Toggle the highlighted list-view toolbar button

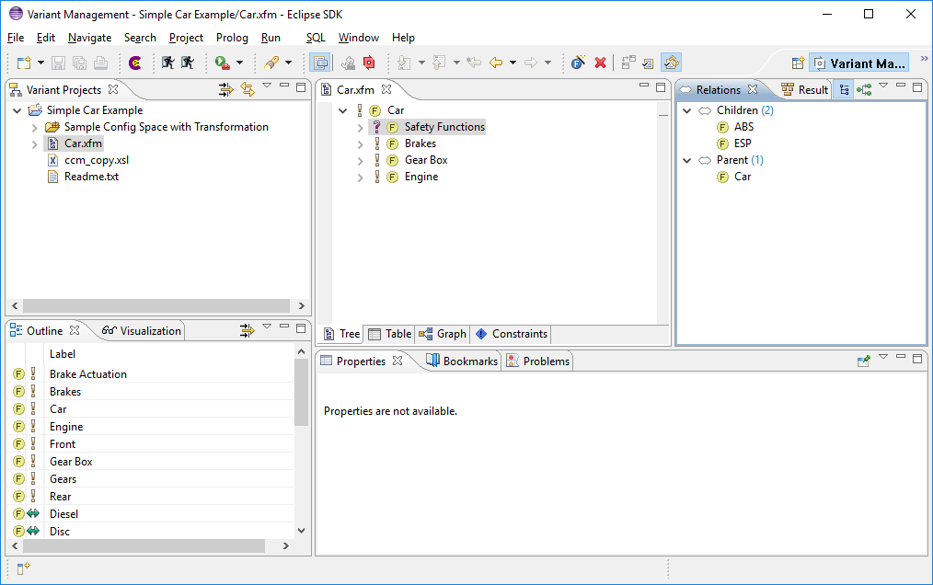320,63
